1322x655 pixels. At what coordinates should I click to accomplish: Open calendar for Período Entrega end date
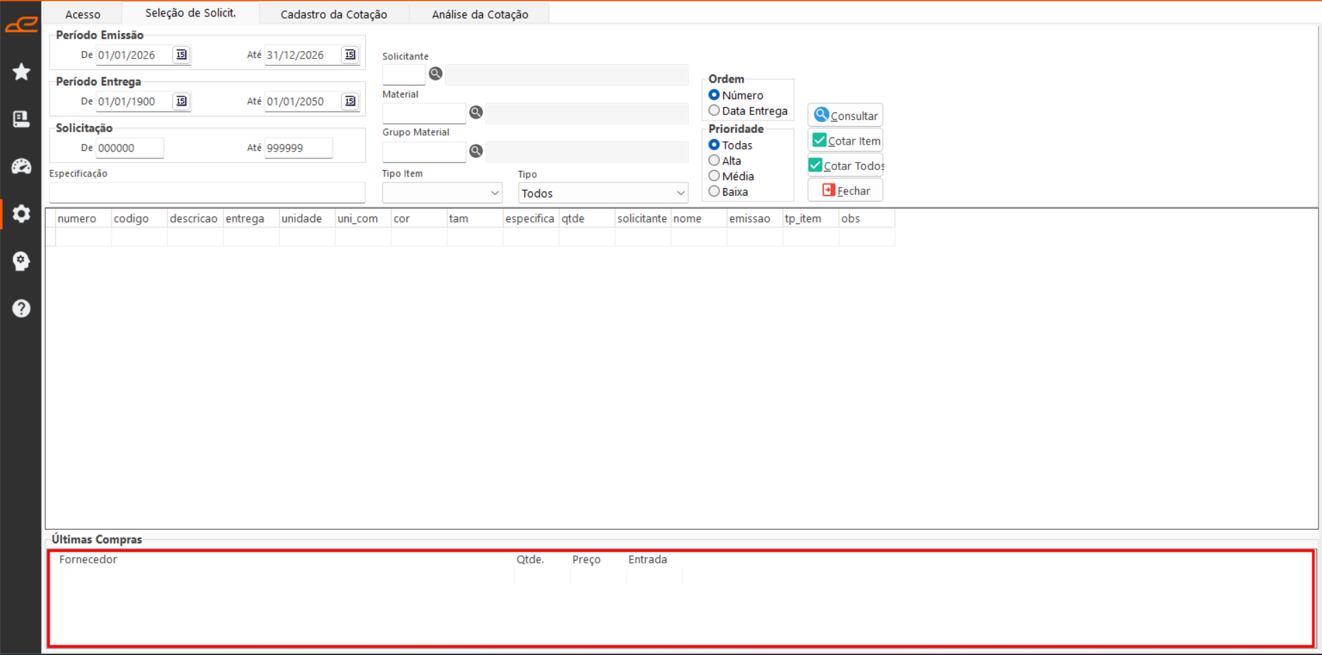click(350, 101)
